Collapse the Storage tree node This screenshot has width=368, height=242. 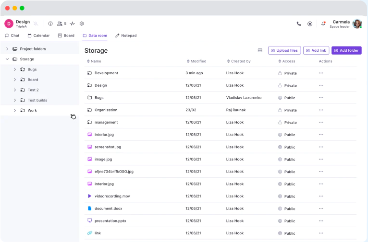coord(7,59)
